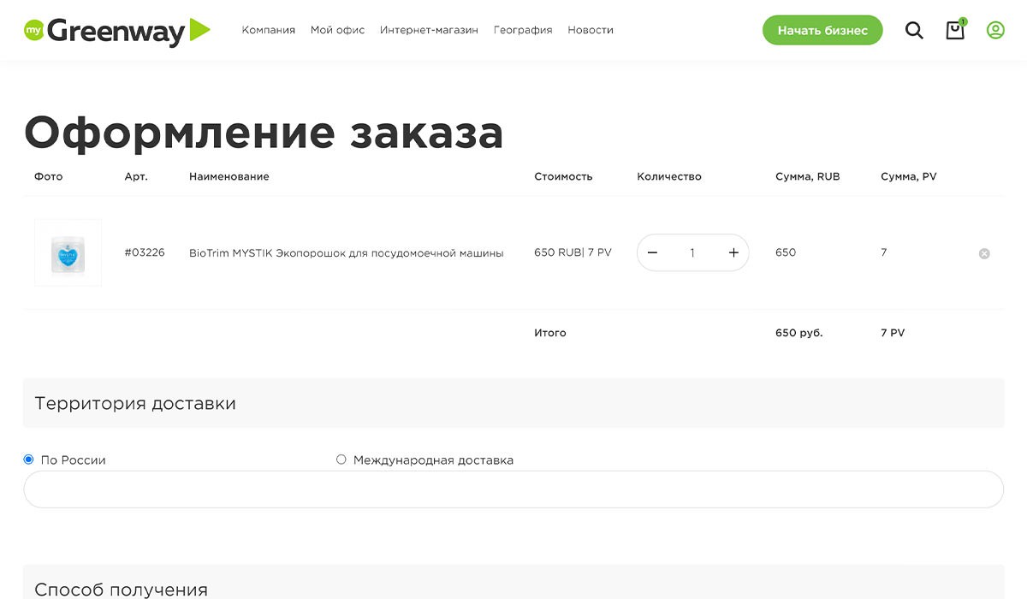
Task: Open the search icon
Action: (914, 29)
